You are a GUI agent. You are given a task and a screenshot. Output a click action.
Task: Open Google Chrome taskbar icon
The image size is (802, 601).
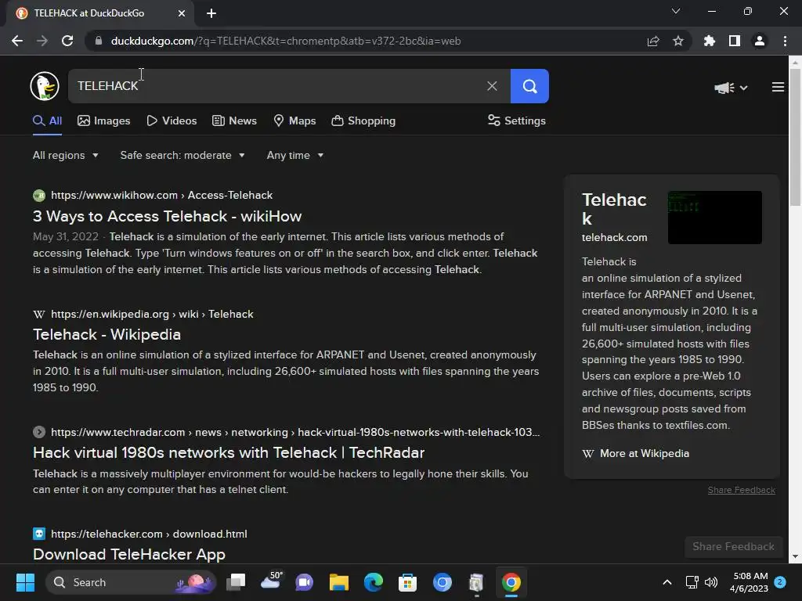pos(511,582)
